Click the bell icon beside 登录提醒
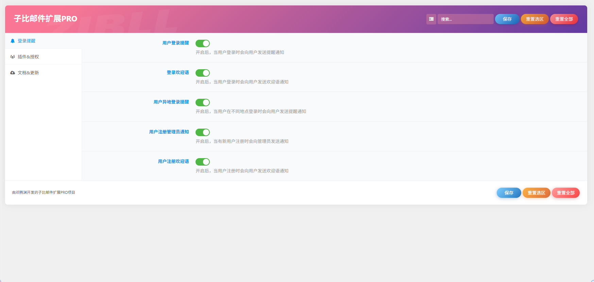The width and height of the screenshot is (594, 282). click(13, 41)
